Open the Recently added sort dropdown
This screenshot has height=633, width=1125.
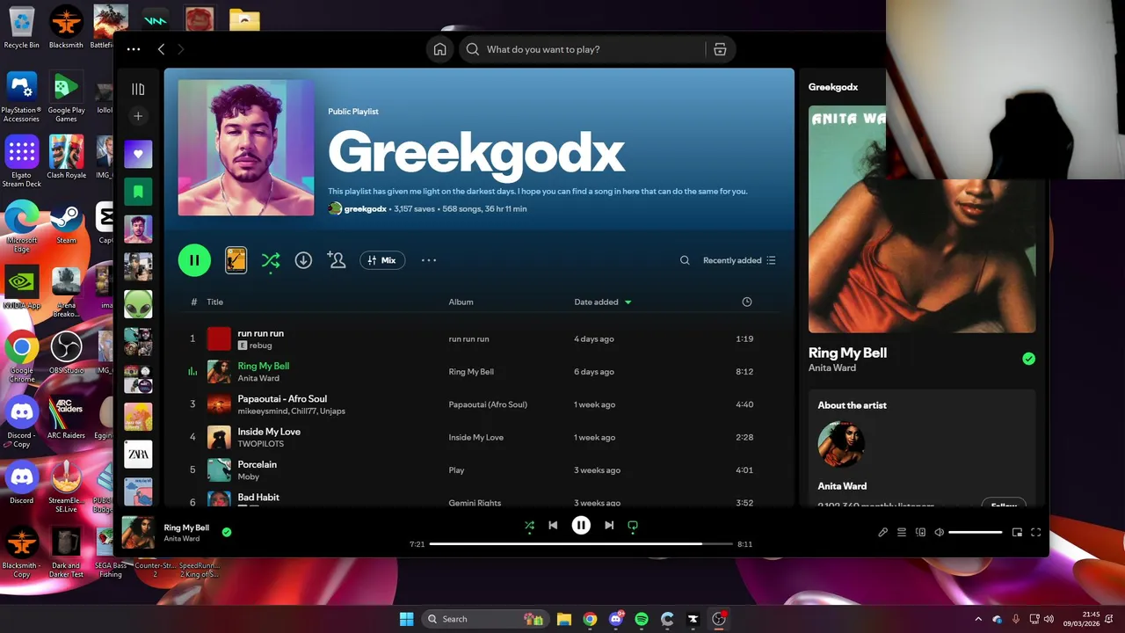(x=739, y=260)
